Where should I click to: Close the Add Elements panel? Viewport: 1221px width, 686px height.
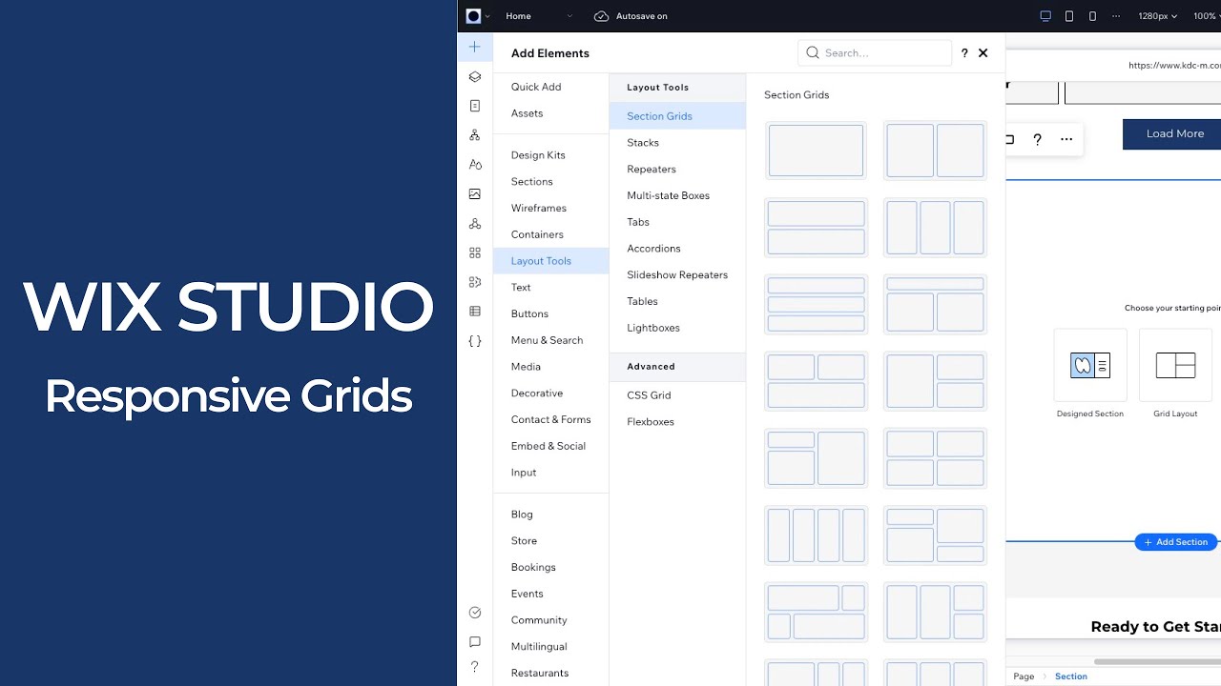(983, 53)
